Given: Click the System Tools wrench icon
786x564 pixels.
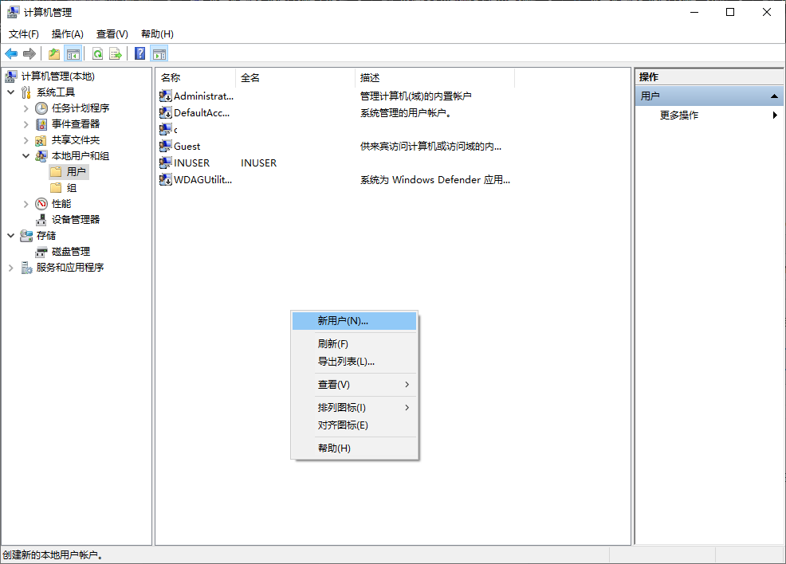Looking at the screenshot, I should point(26,92).
